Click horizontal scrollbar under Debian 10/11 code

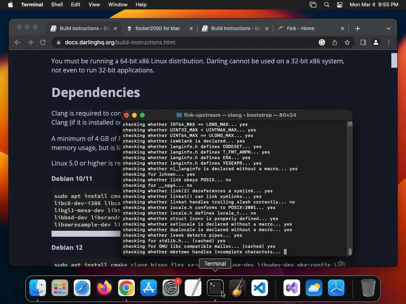click(x=86, y=234)
